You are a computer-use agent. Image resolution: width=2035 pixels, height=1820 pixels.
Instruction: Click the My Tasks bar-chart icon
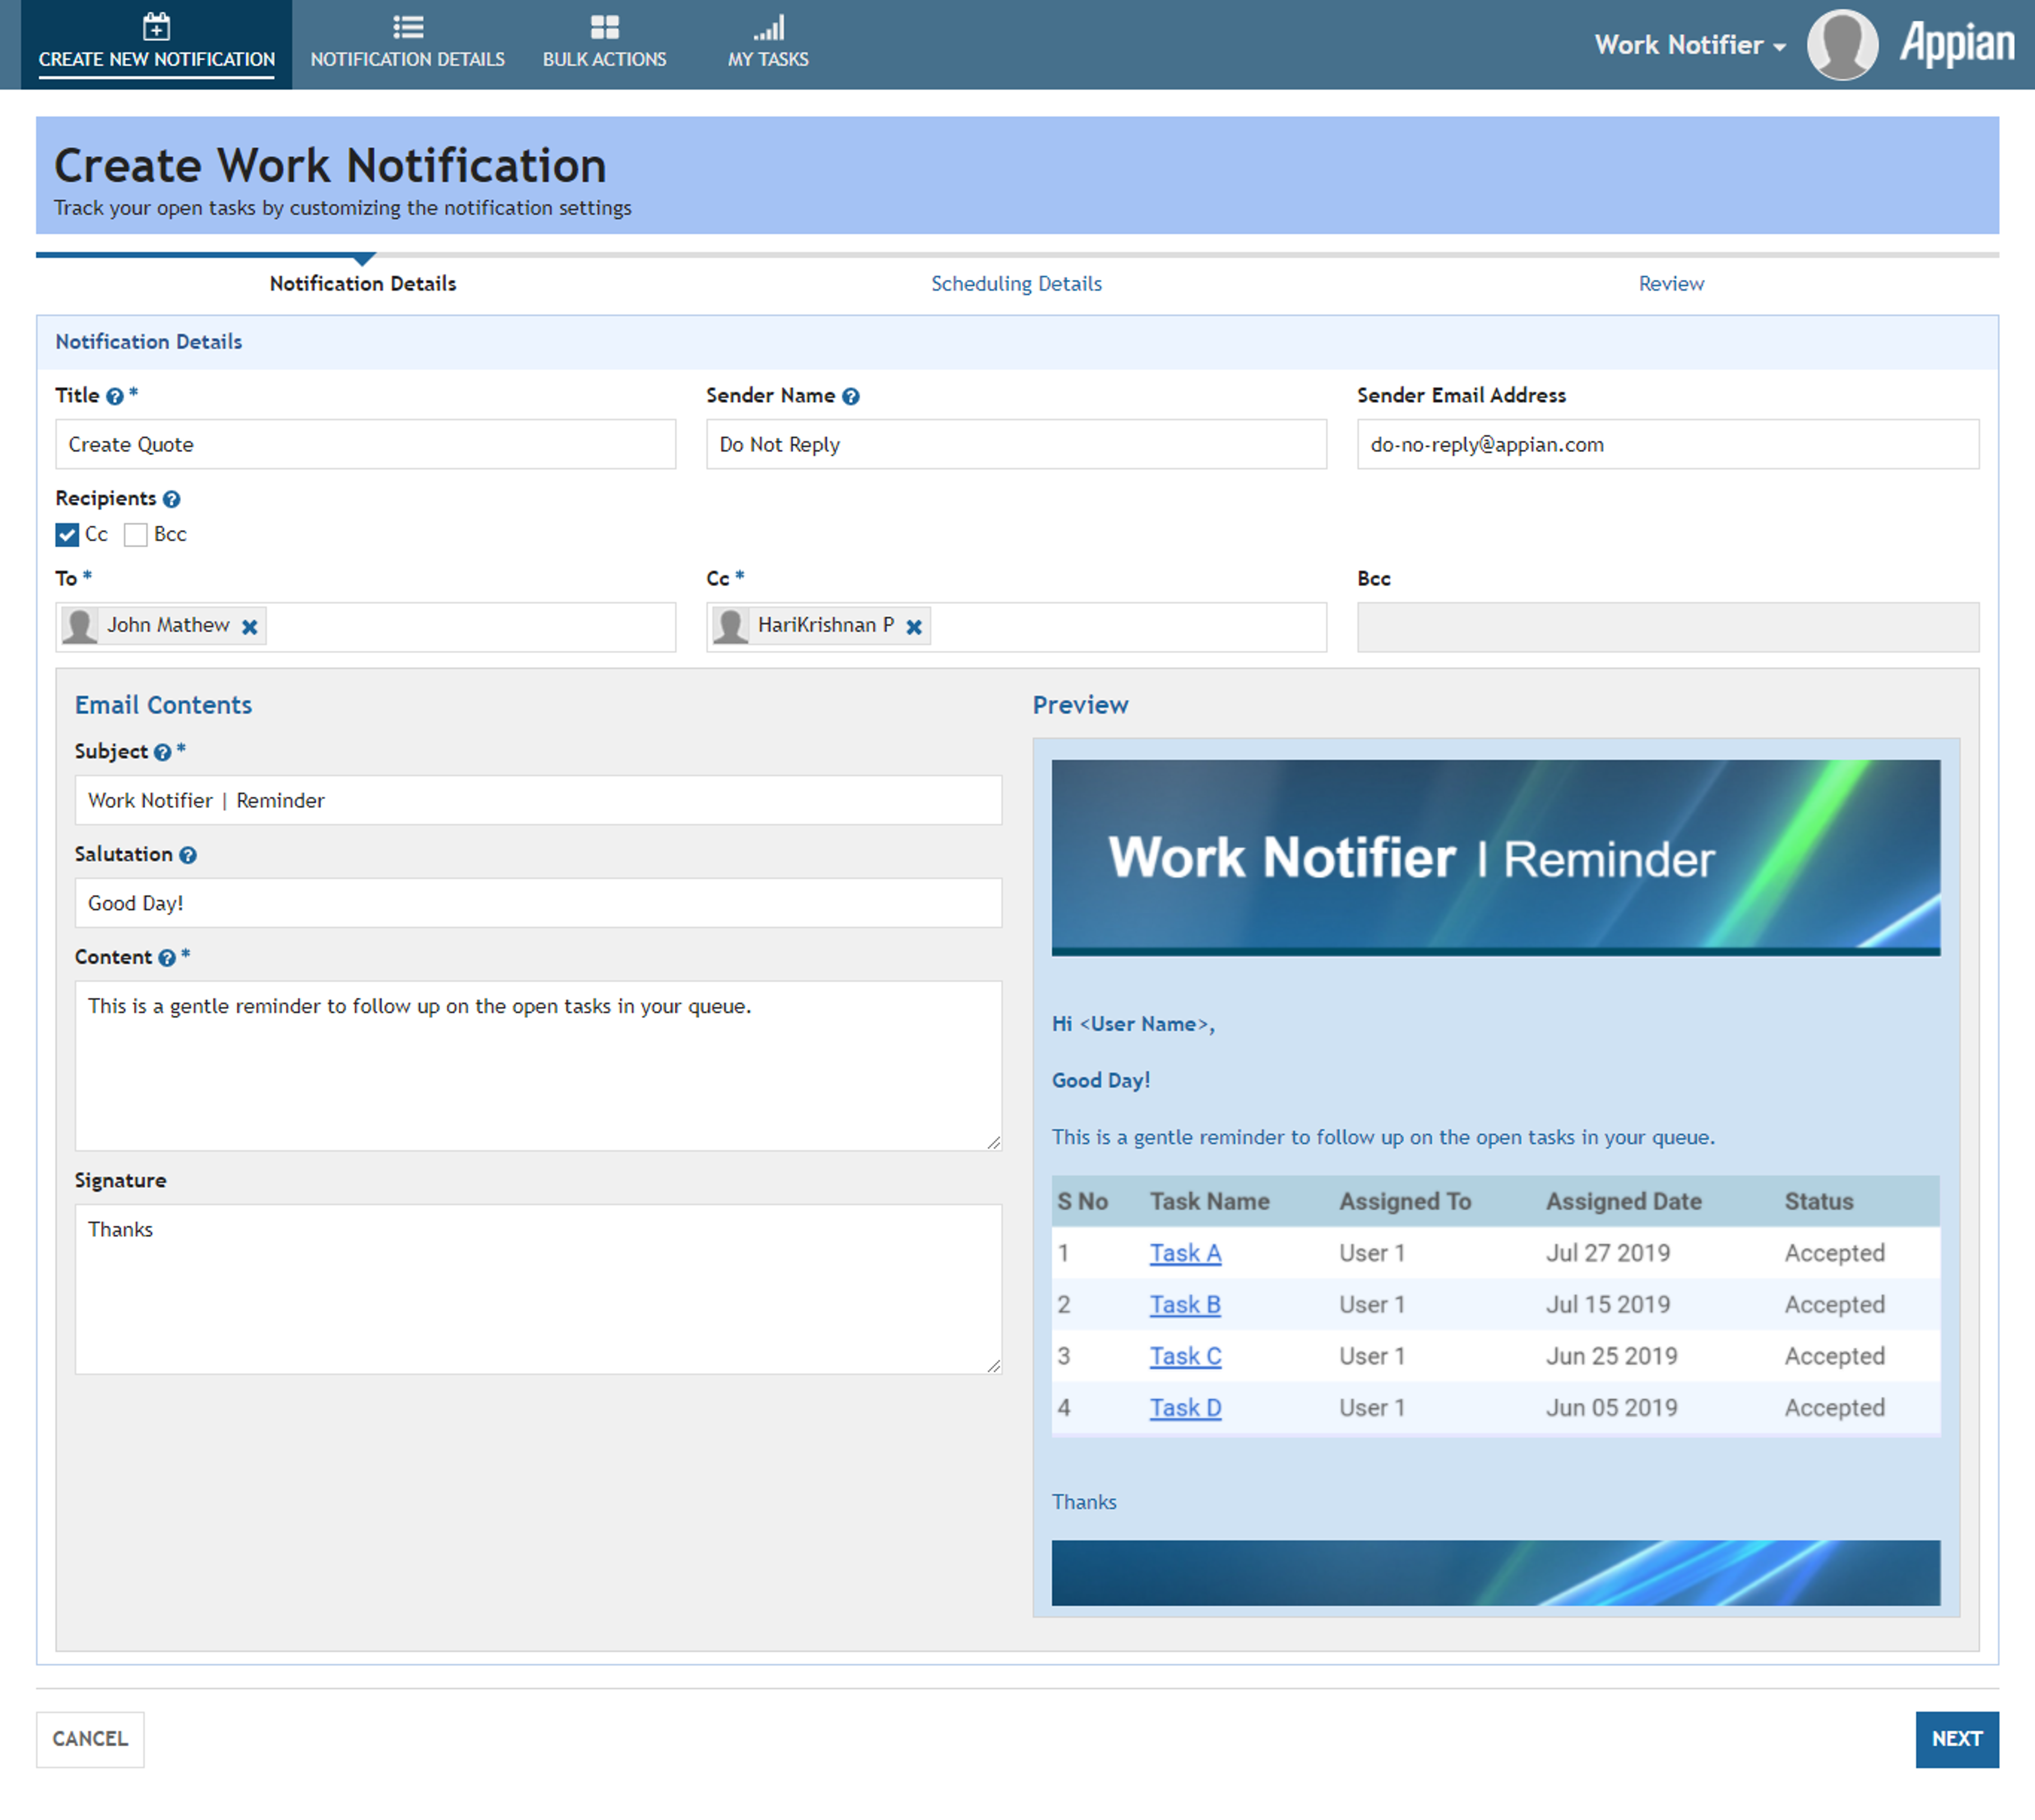point(768,27)
